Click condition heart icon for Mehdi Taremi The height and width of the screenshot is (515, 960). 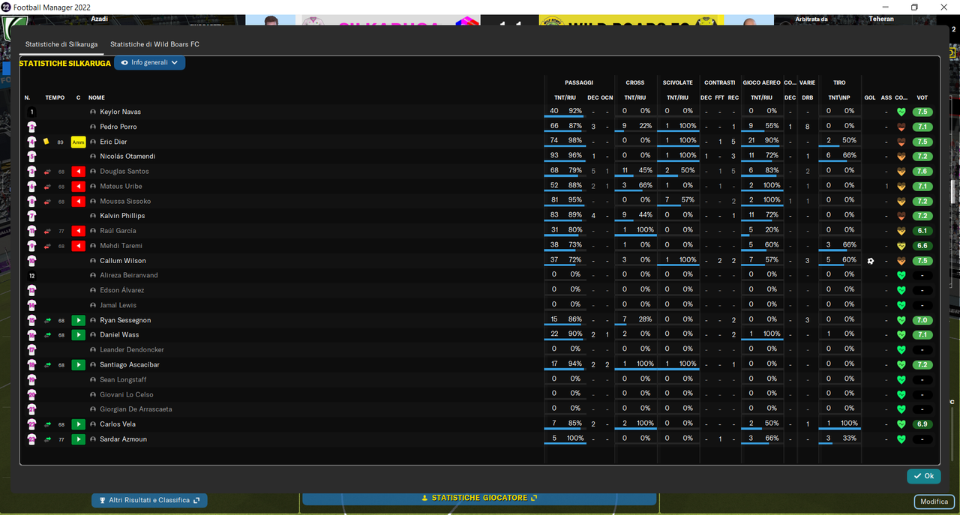tap(901, 246)
